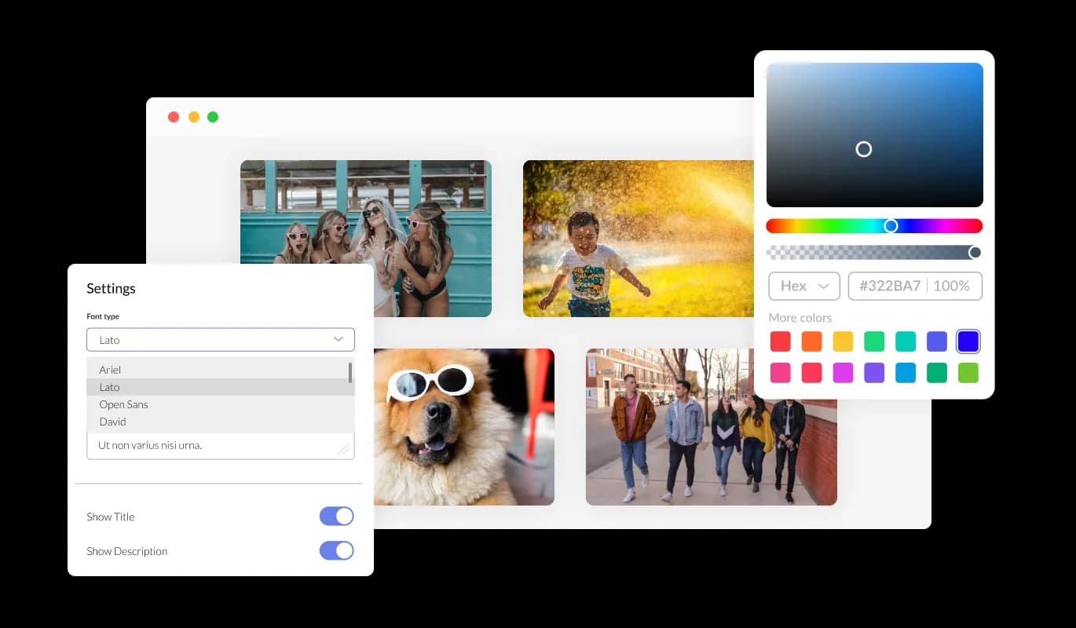The width and height of the screenshot is (1076, 628).
Task: Click the opacity slider handle
Action: (975, 252)
